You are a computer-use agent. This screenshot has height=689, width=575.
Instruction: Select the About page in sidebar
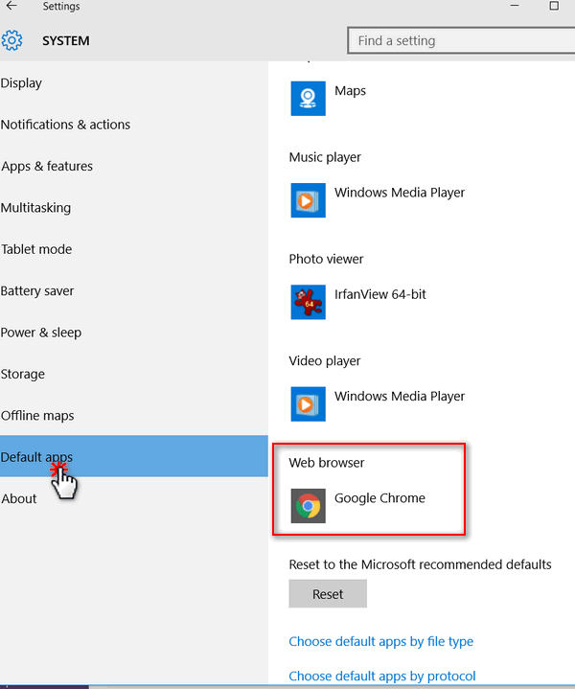[x=19, y=498]
